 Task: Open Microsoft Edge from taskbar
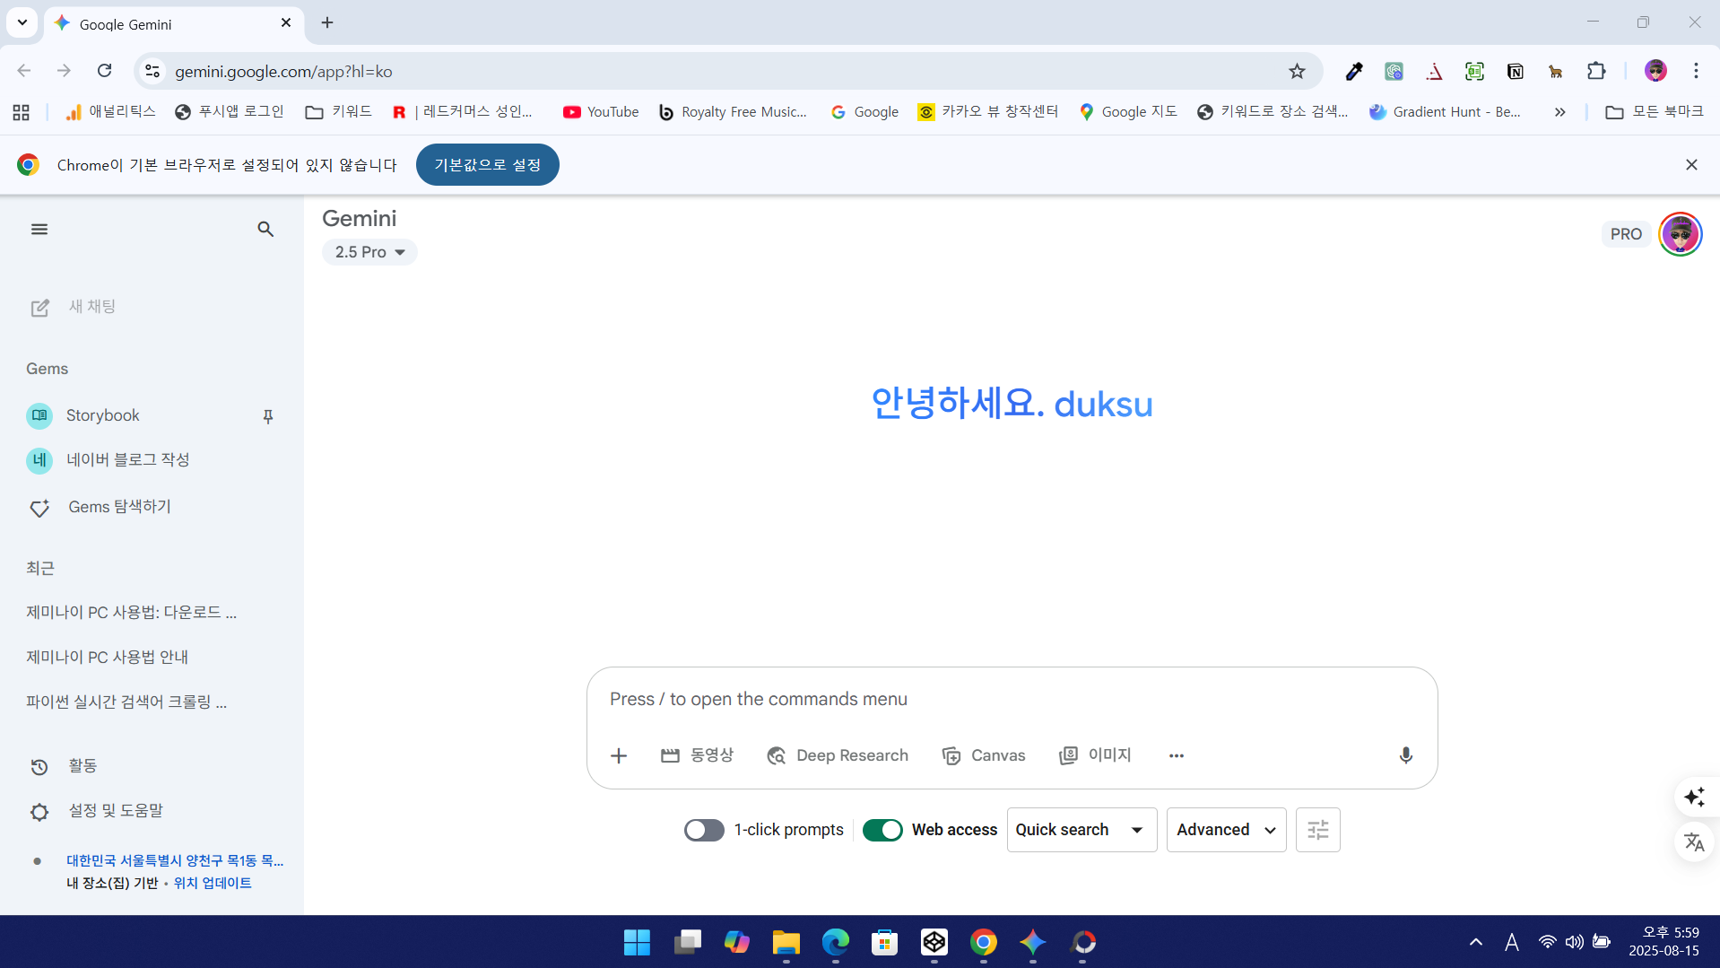click(x=835, y=942)
